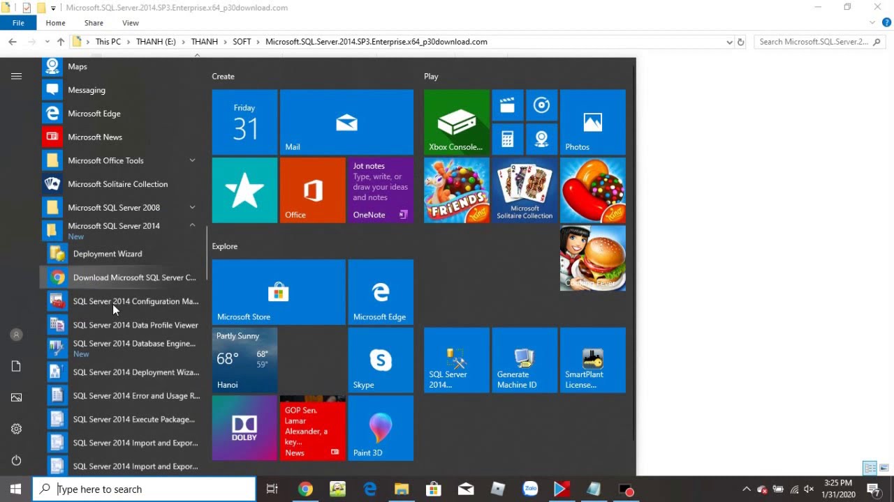The image size is (894, 502).
Task: Open Microsoft Edge in the app list
Action: point(119,114)
